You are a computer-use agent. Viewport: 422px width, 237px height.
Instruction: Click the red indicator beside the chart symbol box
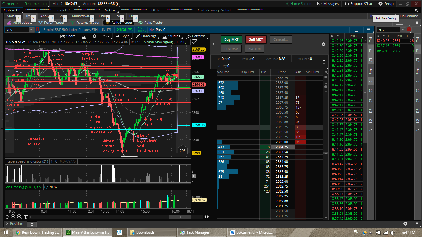tap(37, 30)
